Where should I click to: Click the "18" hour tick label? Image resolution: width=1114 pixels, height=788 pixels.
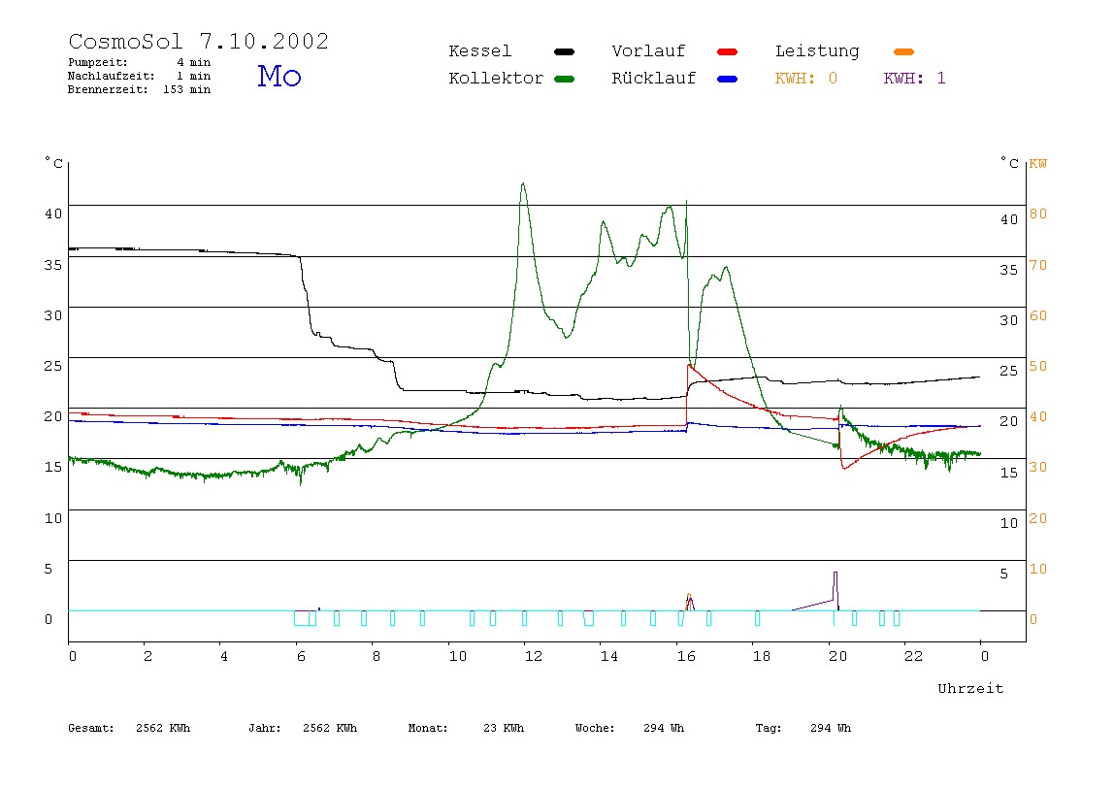pyautogui.click(x=762, y=657)
